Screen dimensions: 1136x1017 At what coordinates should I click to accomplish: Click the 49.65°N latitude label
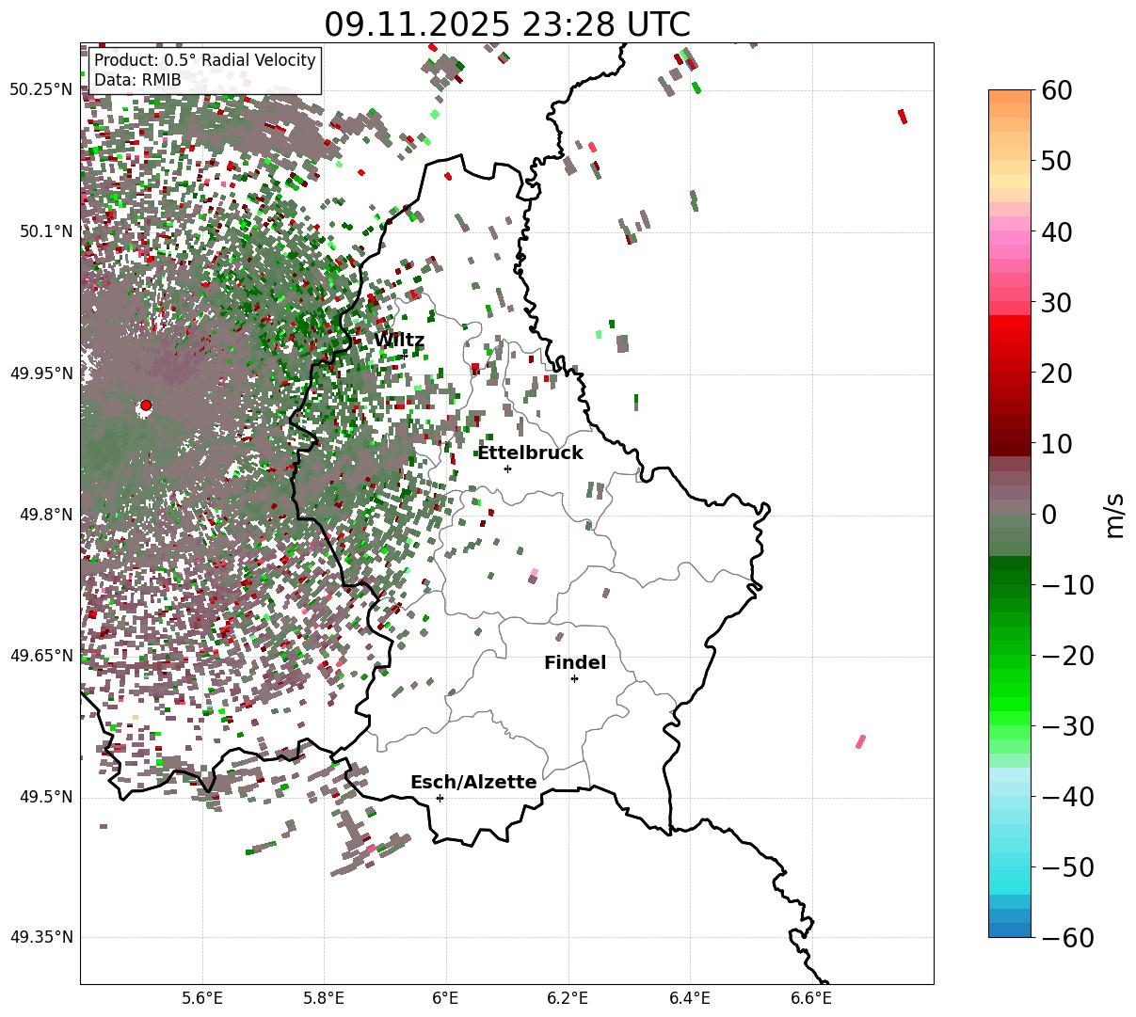[41, 656]
